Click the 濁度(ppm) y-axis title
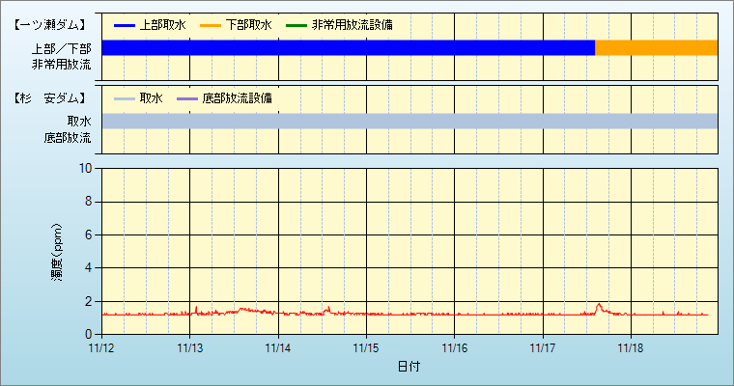 (57, 251)
